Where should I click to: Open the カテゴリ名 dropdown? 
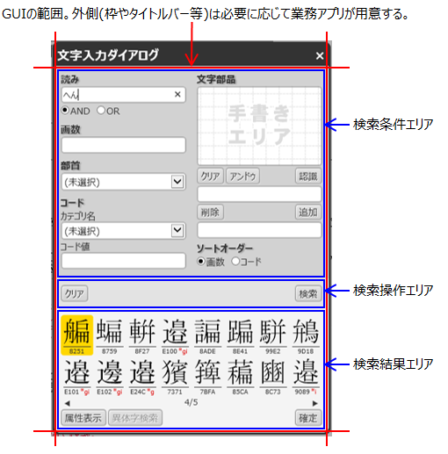point(124,231)
